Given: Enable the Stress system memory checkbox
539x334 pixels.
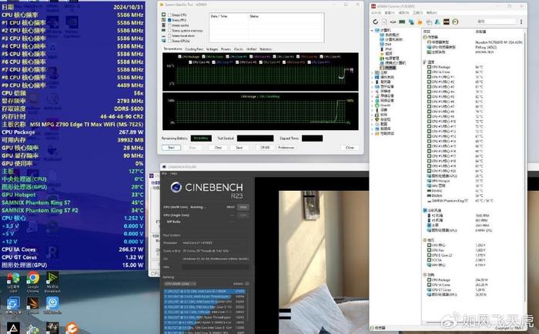Looking at the screenshot, I should 169,30.
